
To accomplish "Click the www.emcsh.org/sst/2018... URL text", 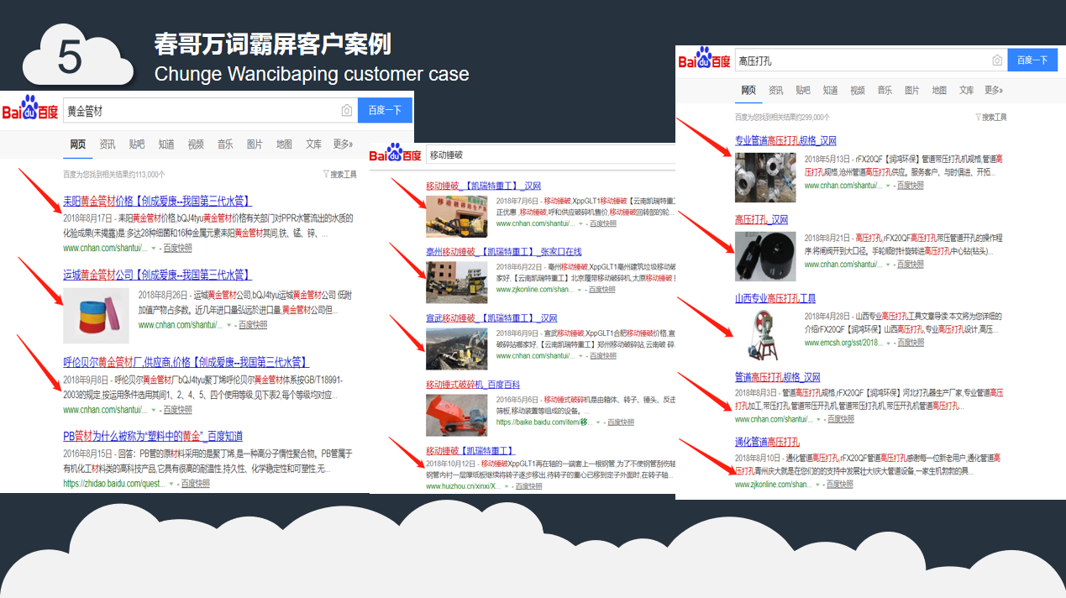I will [843, 343].
